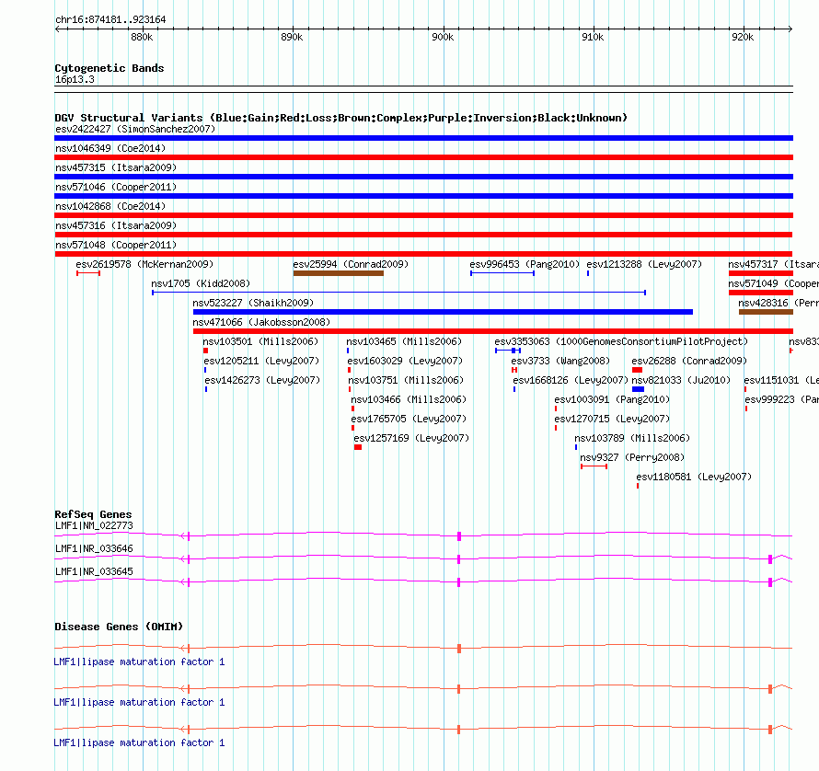The height and width of the screenshot is (771, 819).
Task: Click the esv1257169 (Levy2007) label
Action: point(411,438)
